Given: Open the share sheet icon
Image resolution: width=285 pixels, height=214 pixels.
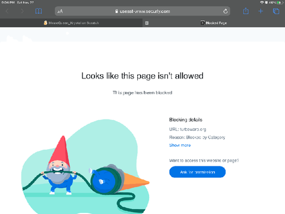Looking at the screenshot, I should pyautogui.click(x=246, y=11).
